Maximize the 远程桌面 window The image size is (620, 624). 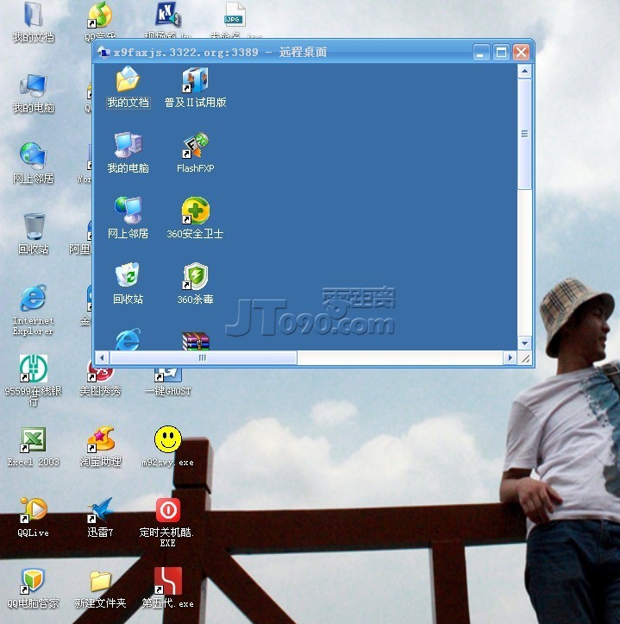501,52
